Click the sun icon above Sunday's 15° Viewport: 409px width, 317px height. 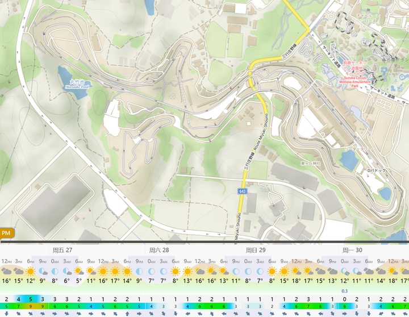(284, 271)
